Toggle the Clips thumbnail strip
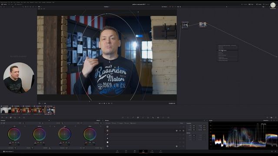The image size is (278, 156). [252, 4]
